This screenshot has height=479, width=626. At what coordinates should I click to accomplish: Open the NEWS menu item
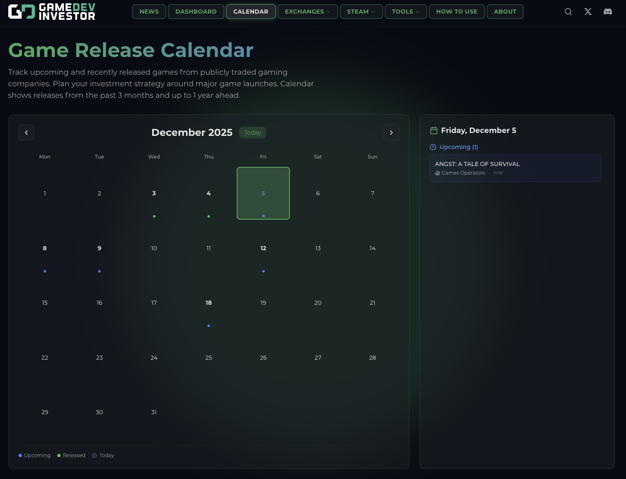[149, 12]
